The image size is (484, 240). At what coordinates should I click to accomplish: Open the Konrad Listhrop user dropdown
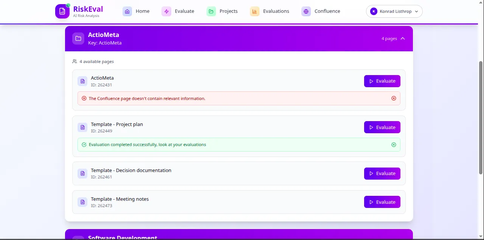click(x=394, y=11)
